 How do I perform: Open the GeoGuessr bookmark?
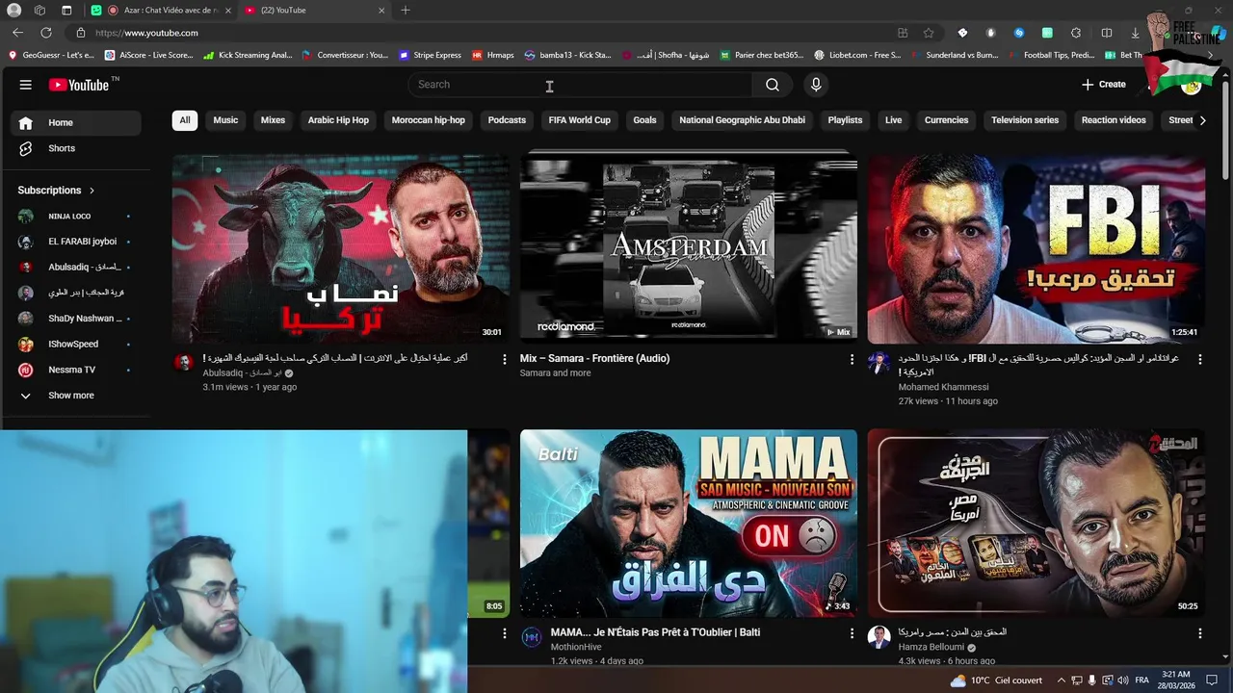(x=52, y=55)
